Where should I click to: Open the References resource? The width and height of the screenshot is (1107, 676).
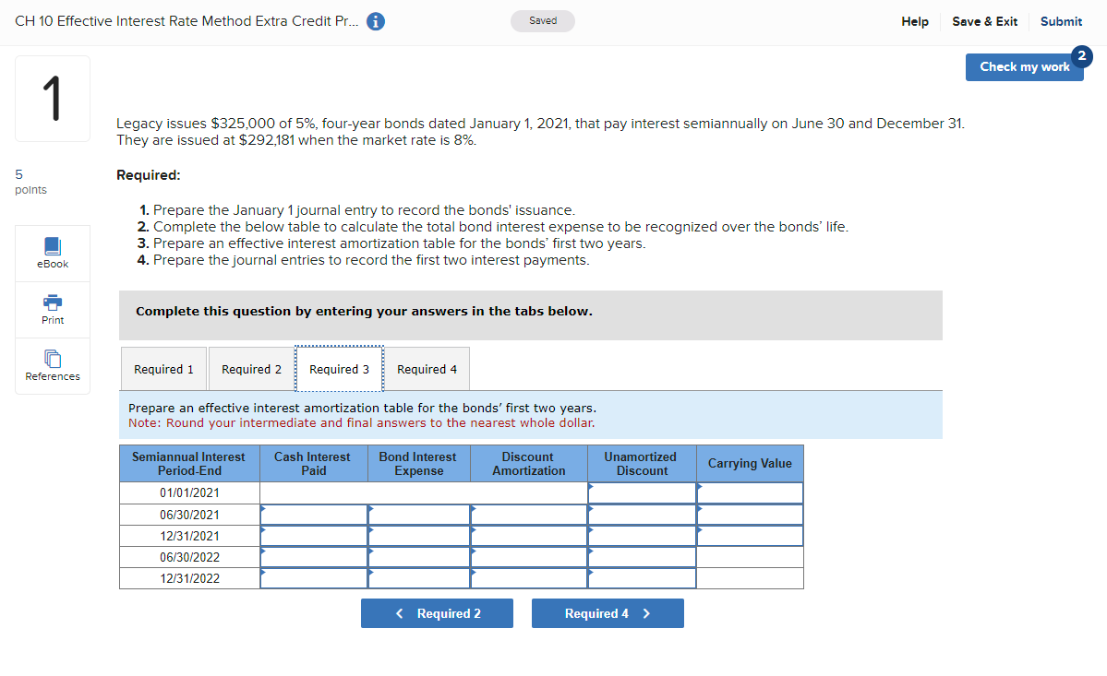tap(52, 365)
